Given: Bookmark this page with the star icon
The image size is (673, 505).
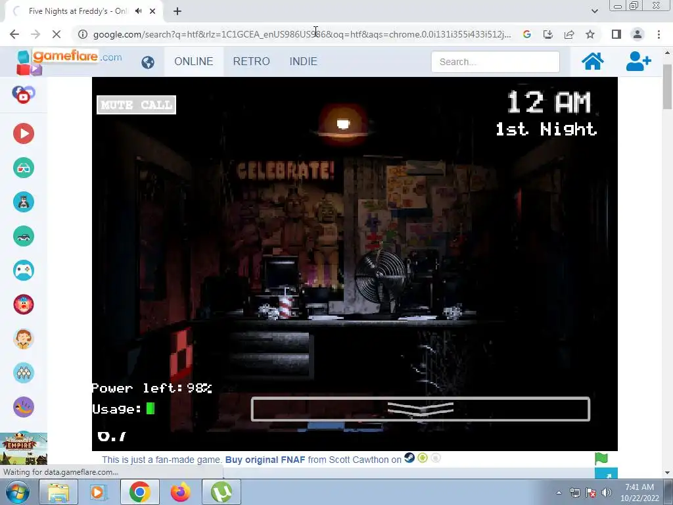Looking at the screenshot, I should [590, 34].
